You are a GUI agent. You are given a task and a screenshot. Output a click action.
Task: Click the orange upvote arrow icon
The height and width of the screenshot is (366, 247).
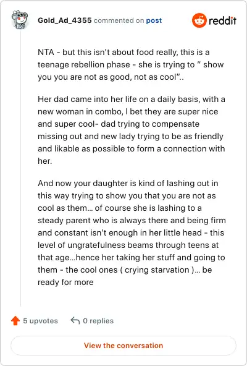pos(15,321)
